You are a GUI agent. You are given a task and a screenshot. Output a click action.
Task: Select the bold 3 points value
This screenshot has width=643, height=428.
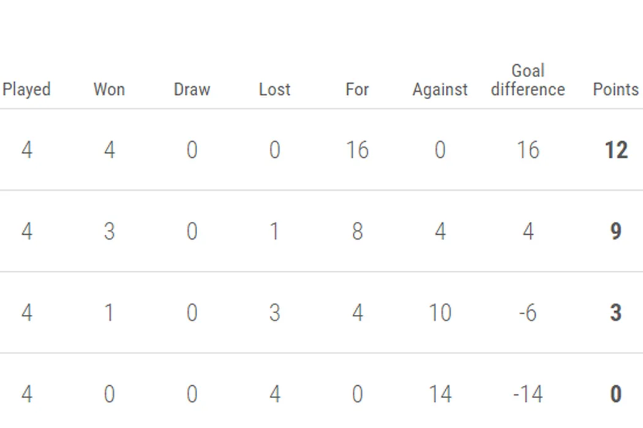pyautogui.click(x=616, y=313)
